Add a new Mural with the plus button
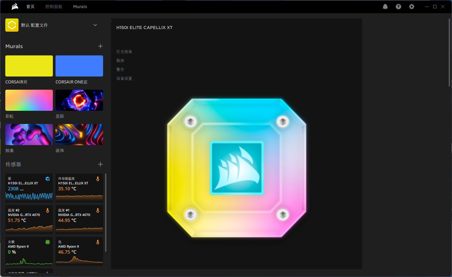Viewport: 452px width, 277px height. 100,46
